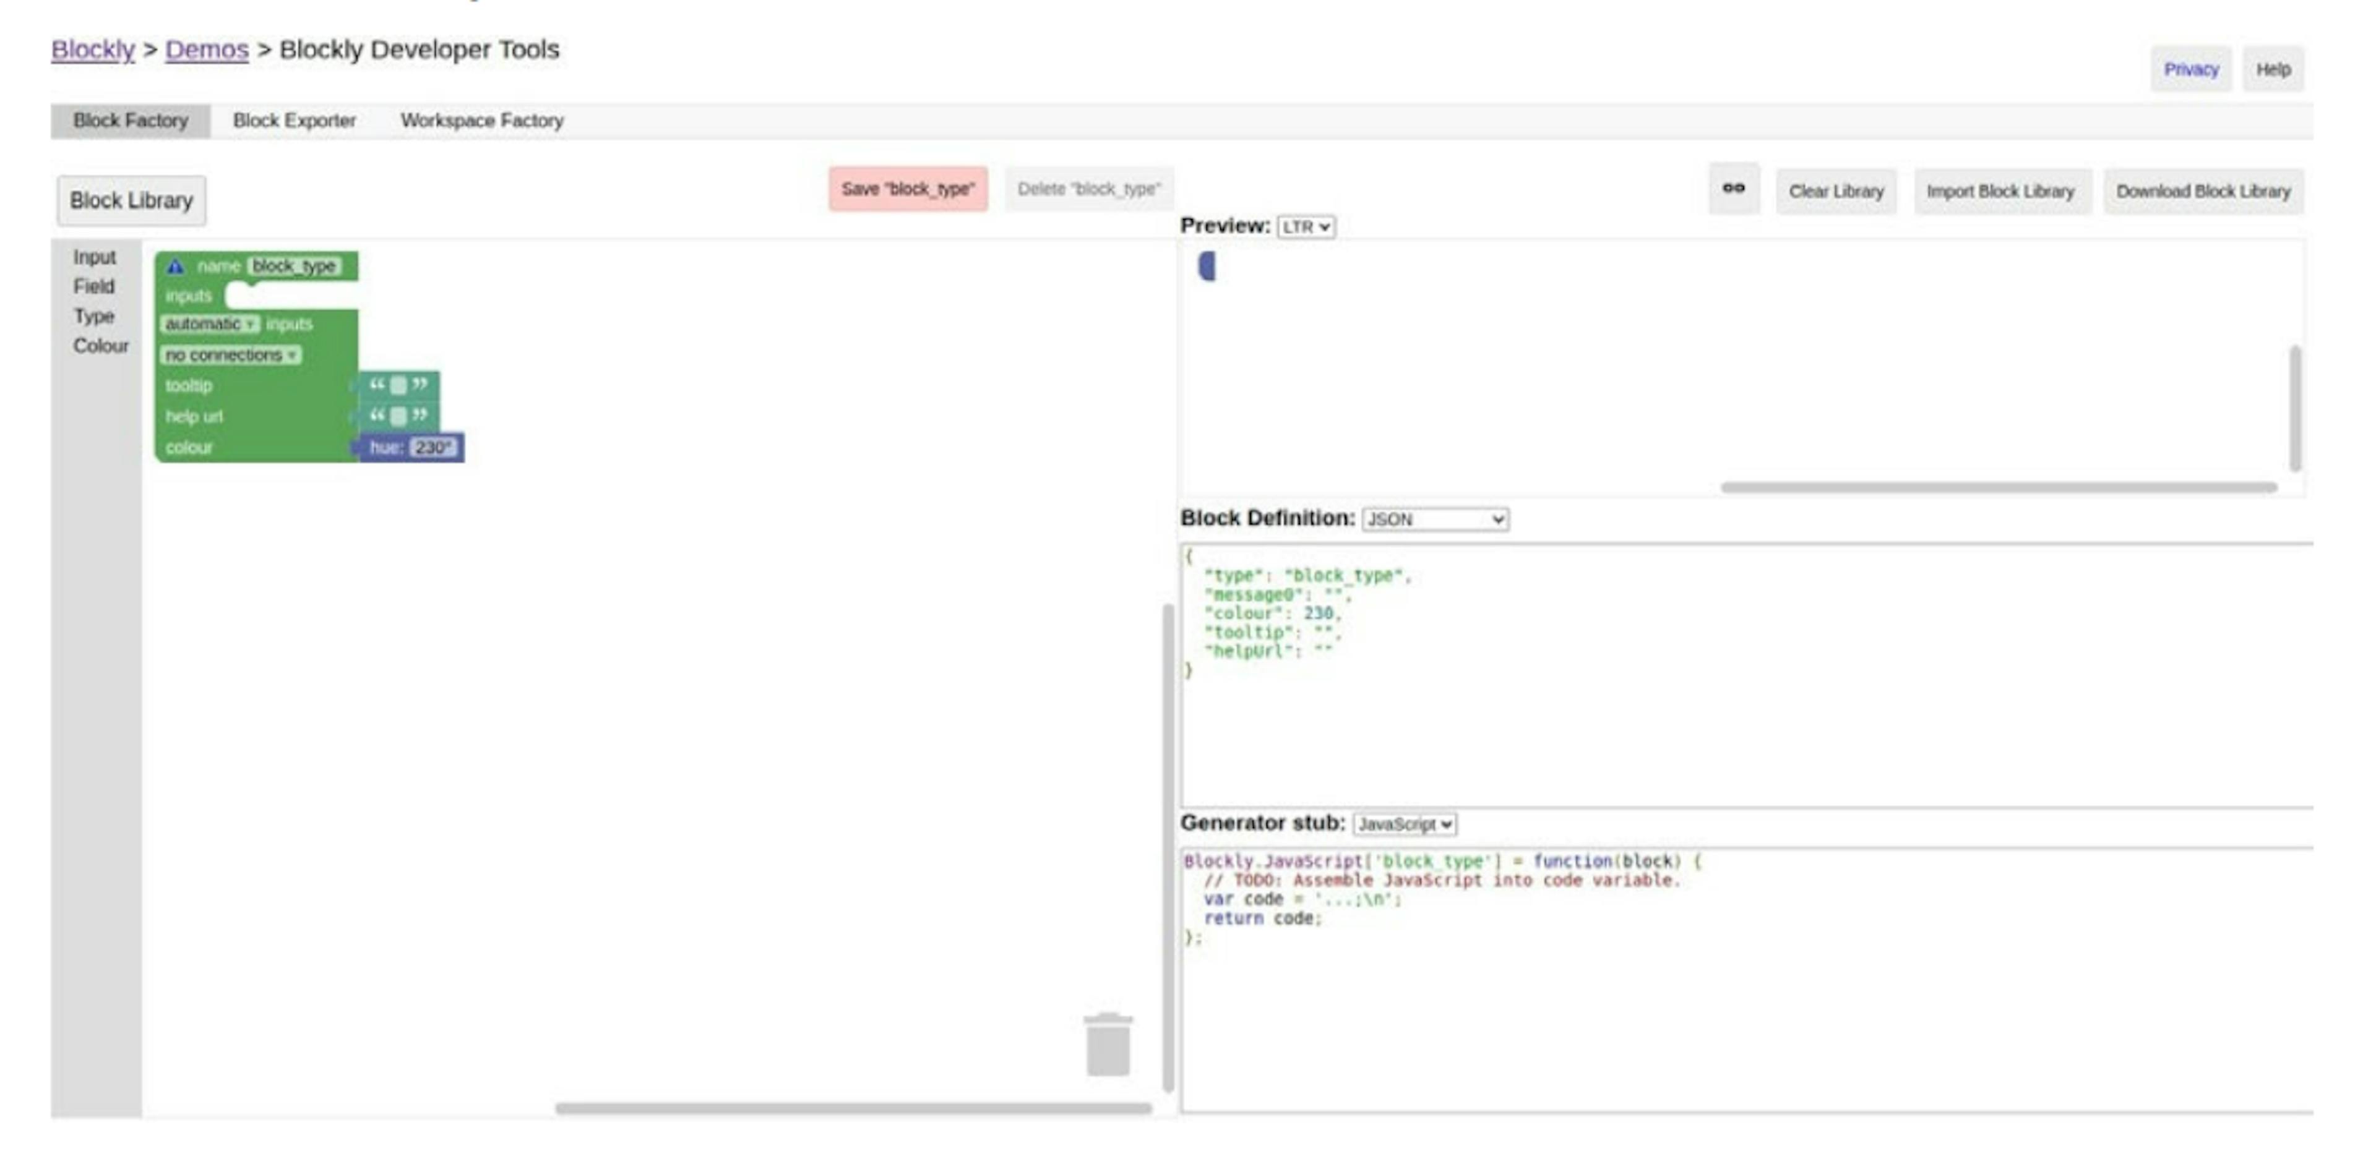Click the block_type name input field
The image size is (2376, 1164).
coord(295,267)
